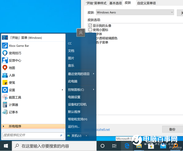Open 截图工具 snipping tool icon
Viewport: 183px width, 151px height.
pos(5,97)
